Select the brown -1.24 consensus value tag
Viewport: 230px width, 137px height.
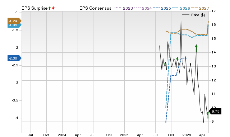point(14,21)
